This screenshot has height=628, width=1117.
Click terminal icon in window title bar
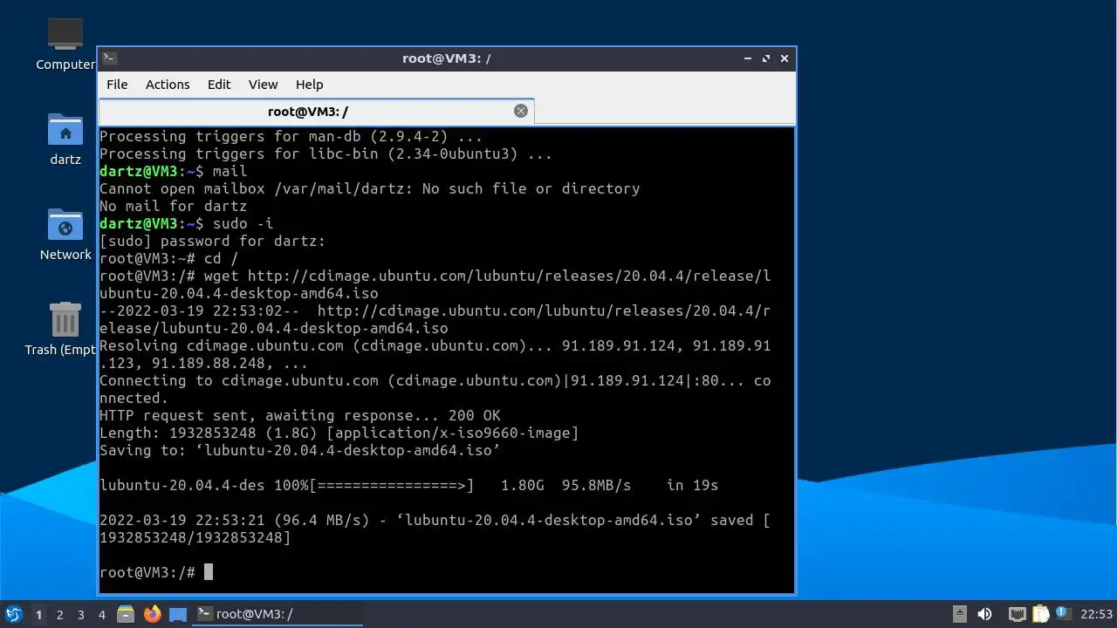pyautogui.click(x=109, y=58)
